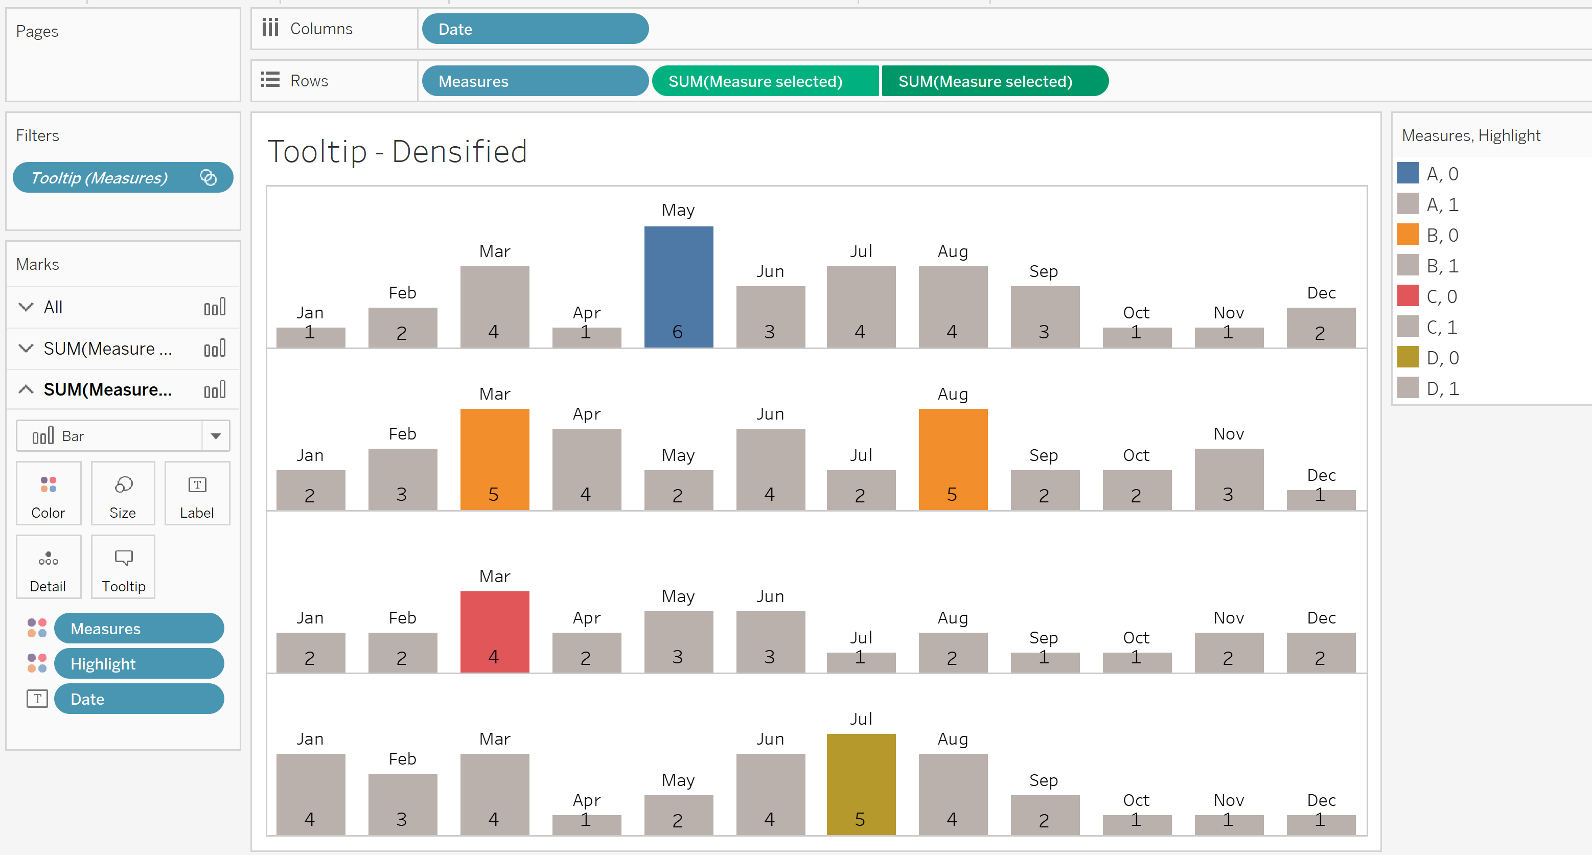Click the Color marks card button
The height and width of the screenshot is (855, 1592).
pyautogui.click(x=48, y=494)
